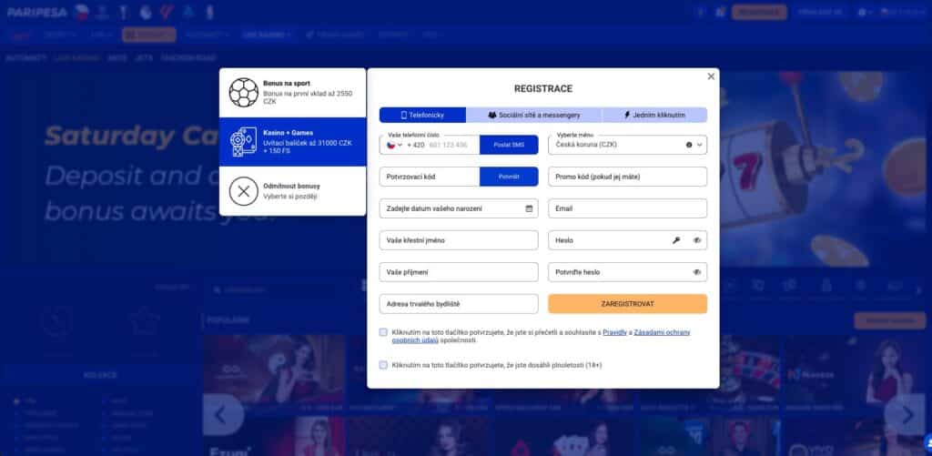Choose the Kasino + Games bonus icon
Image resolution: width=932 pixels, height=456 pixels.
(243, 142)
